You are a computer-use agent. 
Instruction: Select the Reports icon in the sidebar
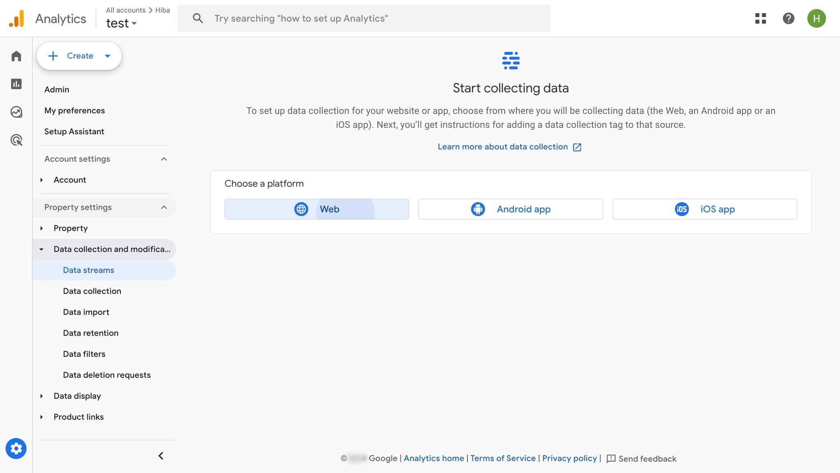point(16,84)
